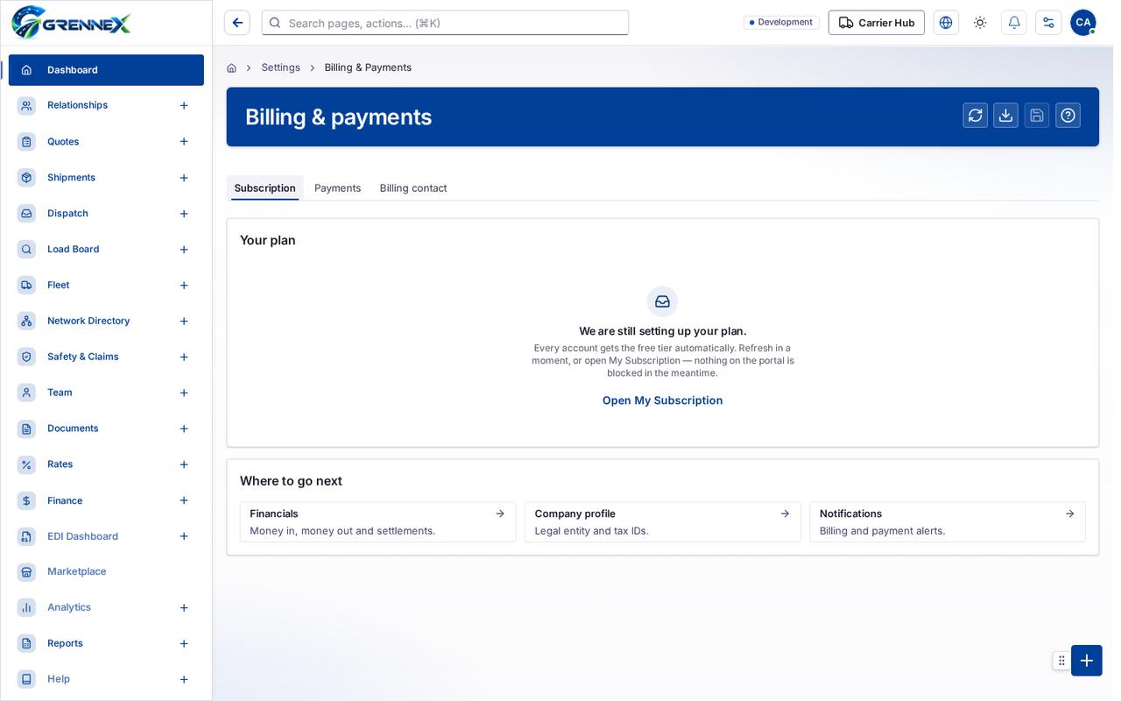
Task: Click the CA user avatar
Action: pyautogui.click(x=1082, y=23)
